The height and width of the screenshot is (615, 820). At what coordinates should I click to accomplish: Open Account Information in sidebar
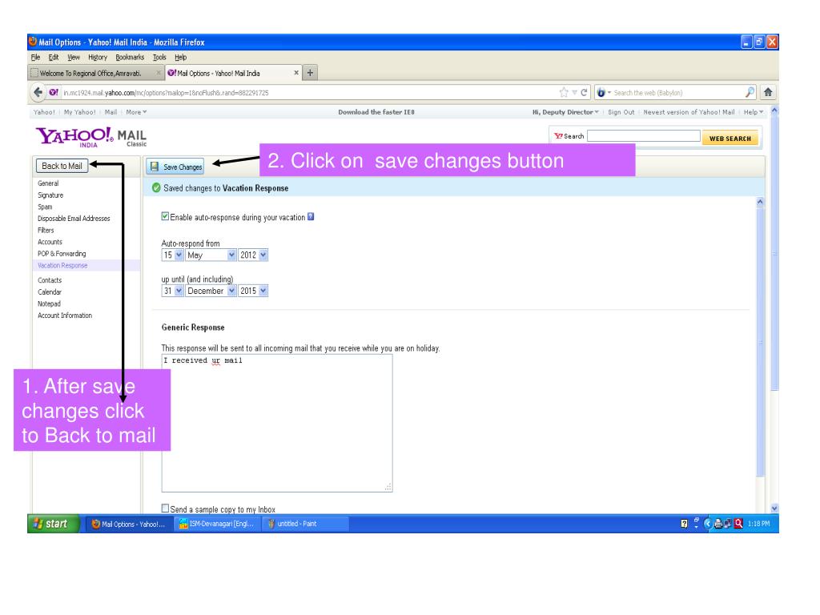[x=65, y=316]
